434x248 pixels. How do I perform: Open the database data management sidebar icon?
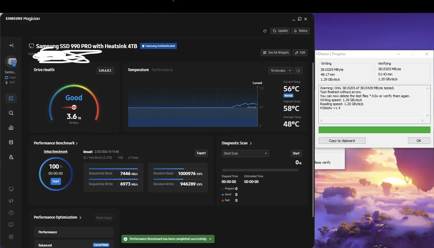pos(11,142)
